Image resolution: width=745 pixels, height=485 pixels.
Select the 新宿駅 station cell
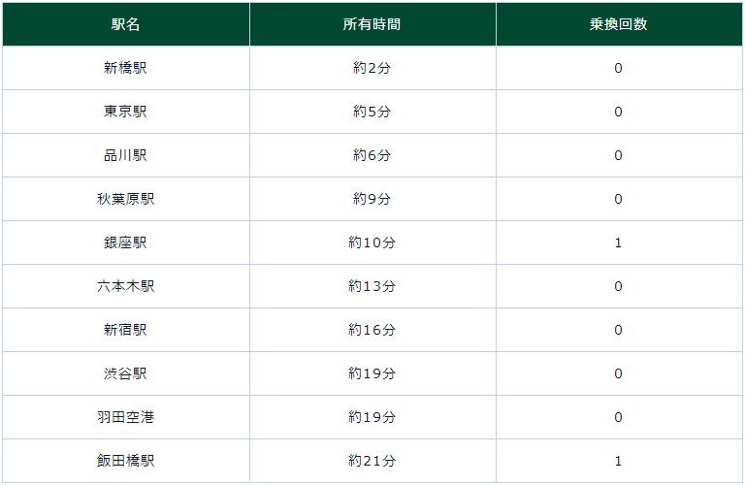point(126,330)
